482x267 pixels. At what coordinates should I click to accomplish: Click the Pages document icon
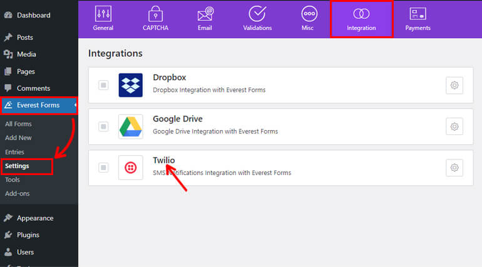pyautogui.click(x=8, y=71)
